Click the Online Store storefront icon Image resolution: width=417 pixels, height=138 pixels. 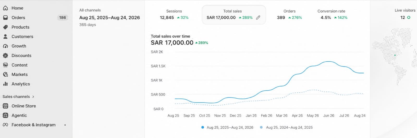pyautogui.click(x=5, y=106)
